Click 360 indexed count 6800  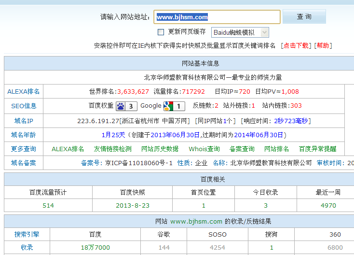coord(335,248)
